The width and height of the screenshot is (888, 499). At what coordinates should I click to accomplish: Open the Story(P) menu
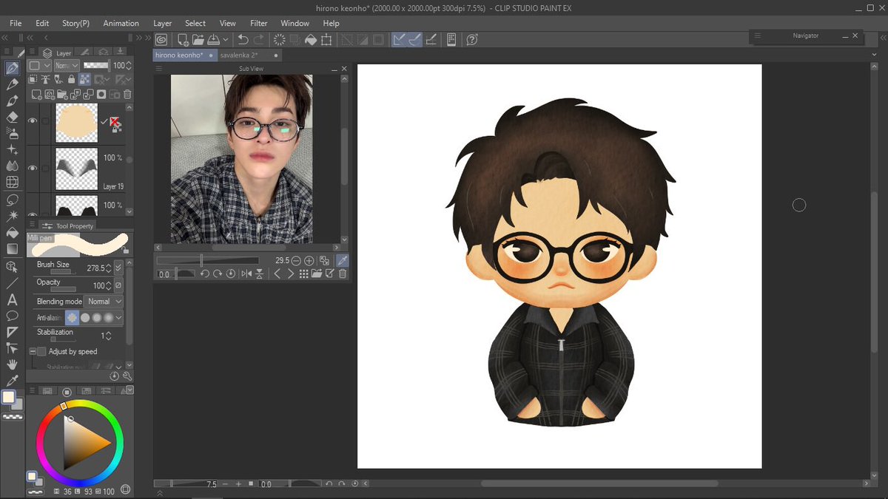point(75,23)
